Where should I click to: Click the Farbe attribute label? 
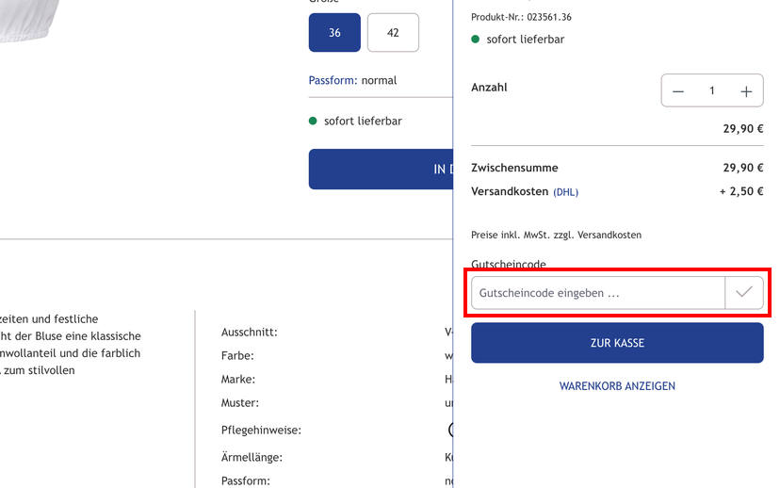tap(237, 356)
